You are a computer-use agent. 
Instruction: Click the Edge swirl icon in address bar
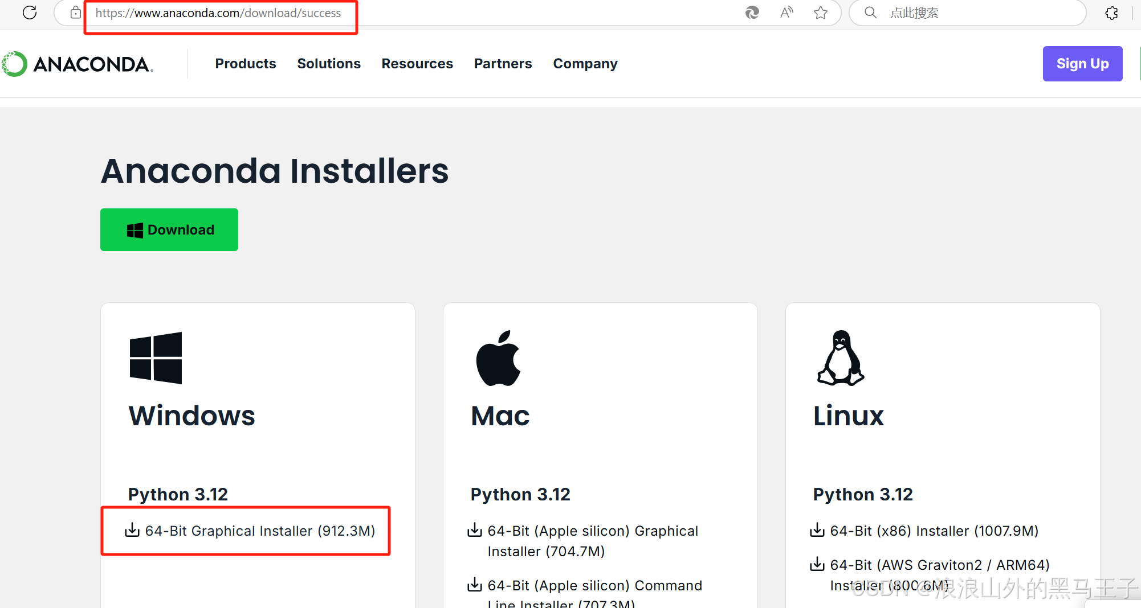(752, 13)
